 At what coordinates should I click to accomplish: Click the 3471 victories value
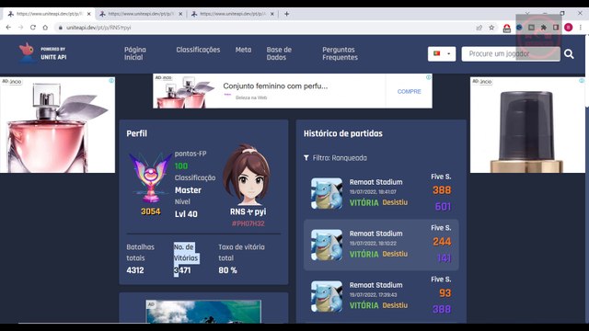tap(182, 270)
